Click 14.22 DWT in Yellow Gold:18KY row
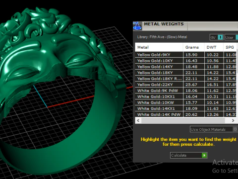Image resolution: width=238 pixels, height=179 pixels. (214, 73)
